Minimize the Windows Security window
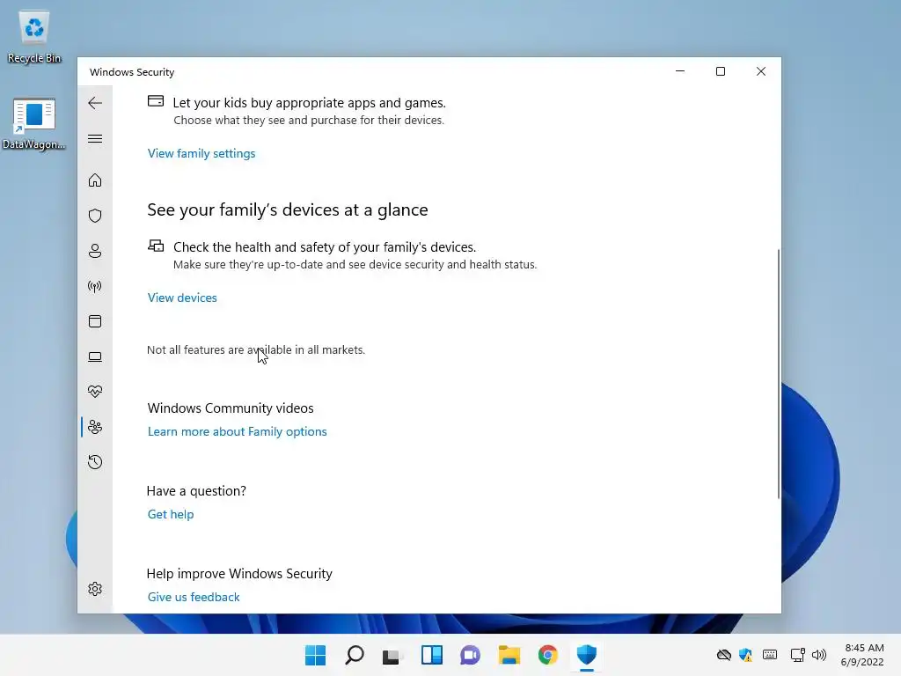901x676 pixels. point(680,71)
